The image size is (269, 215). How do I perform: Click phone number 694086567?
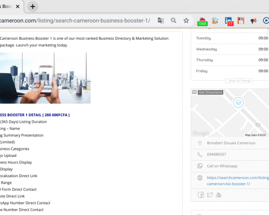tap(217, 155)
